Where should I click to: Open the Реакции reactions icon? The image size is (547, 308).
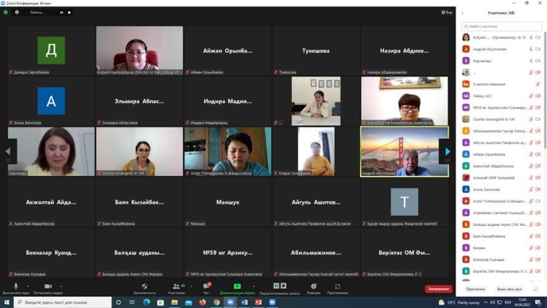[x=313, y=287]
